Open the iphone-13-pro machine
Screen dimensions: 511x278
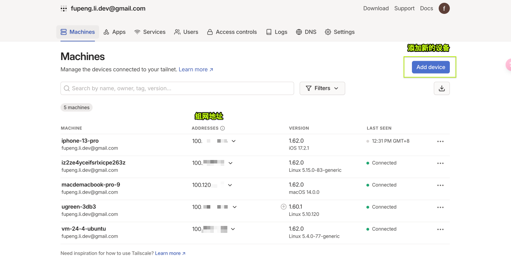click(x=80, y=141)
